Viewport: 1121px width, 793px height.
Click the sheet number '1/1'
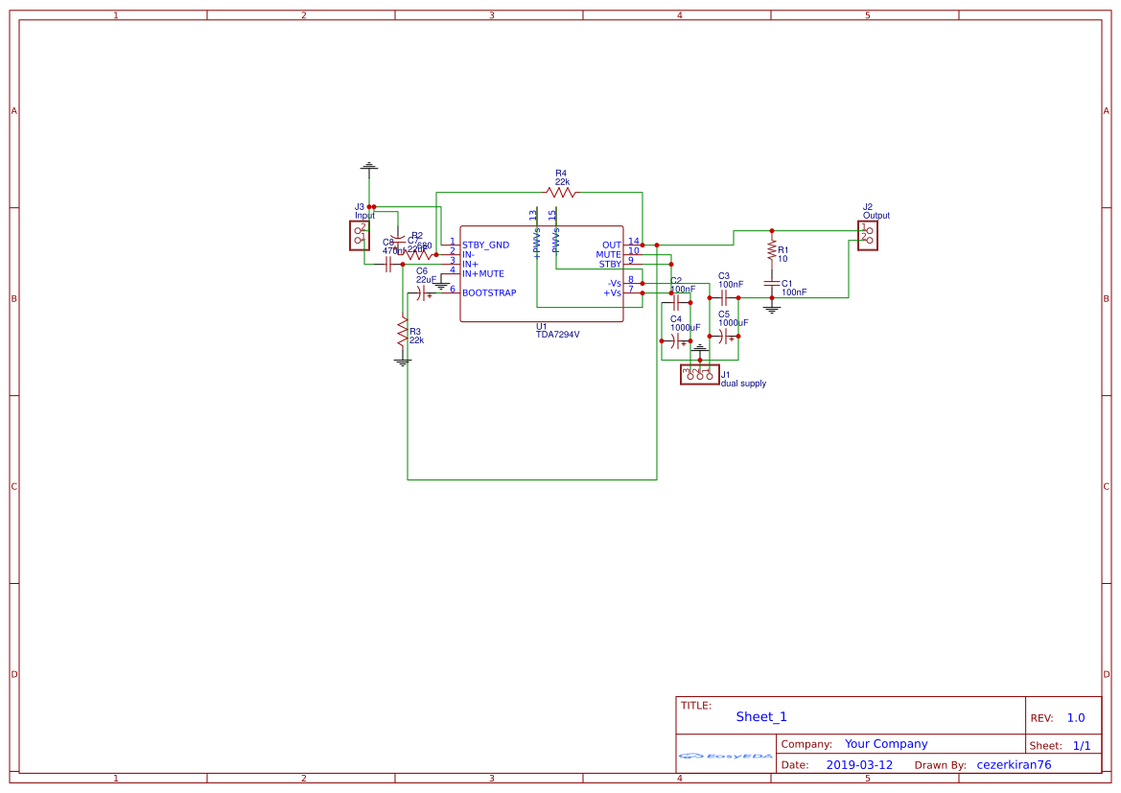coord(1082,746)
